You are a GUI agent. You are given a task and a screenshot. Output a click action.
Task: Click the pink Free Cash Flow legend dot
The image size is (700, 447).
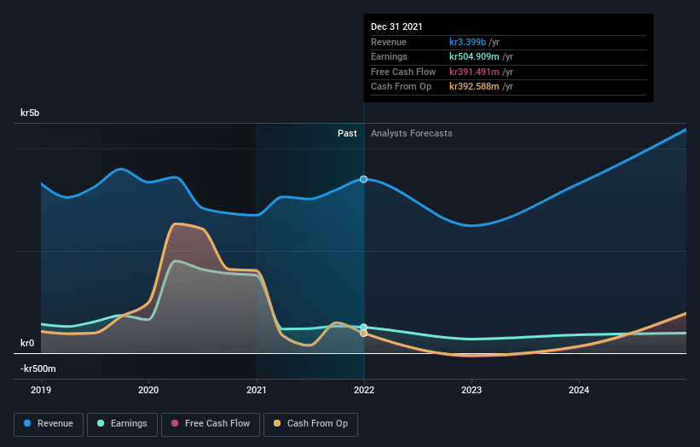pyautogui.click(x=175, y=423)
